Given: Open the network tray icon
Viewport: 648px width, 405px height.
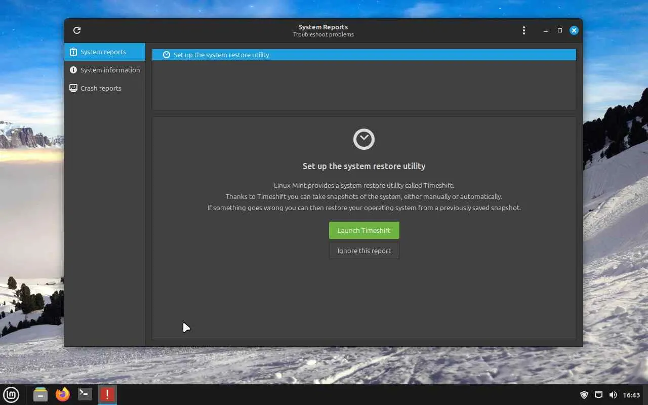Looking at the screenshot, I should pos(598,395).
